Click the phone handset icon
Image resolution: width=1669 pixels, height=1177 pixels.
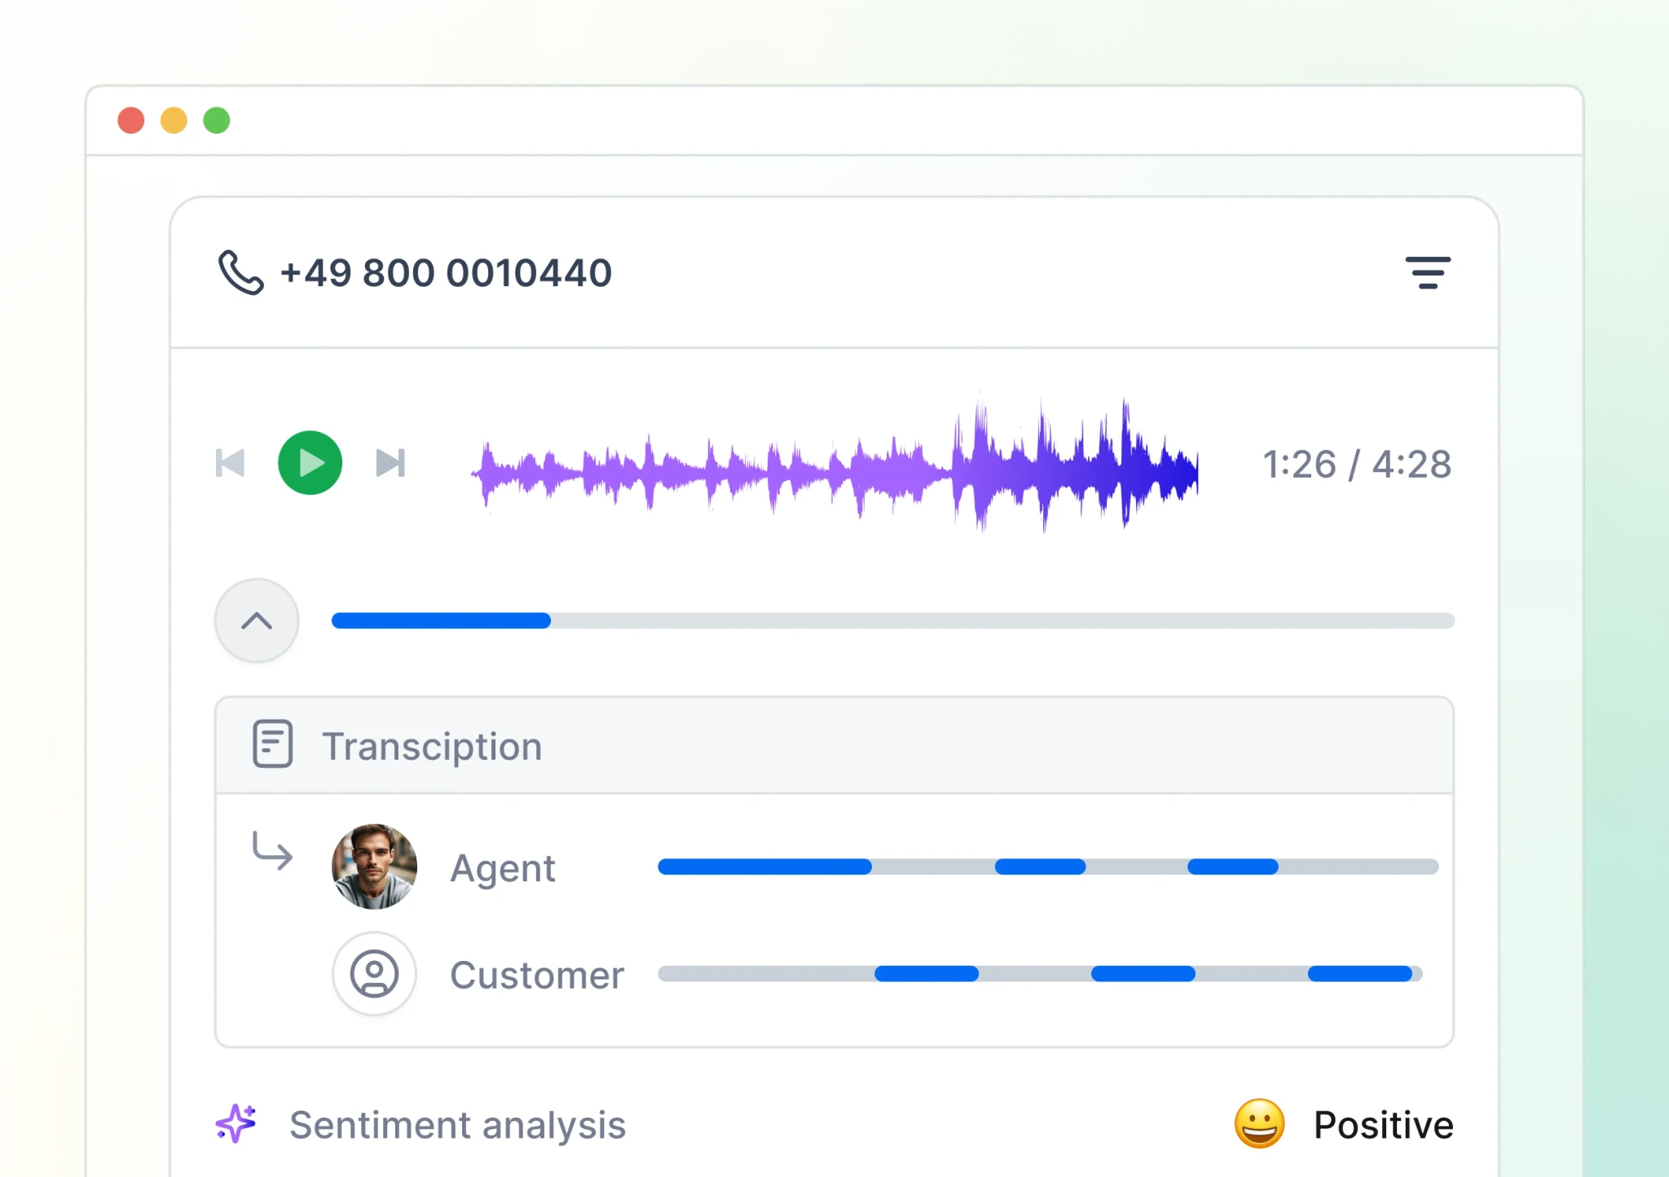pos(240,272)
